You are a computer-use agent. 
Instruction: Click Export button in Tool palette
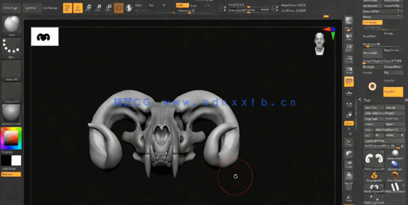point(395,124)
